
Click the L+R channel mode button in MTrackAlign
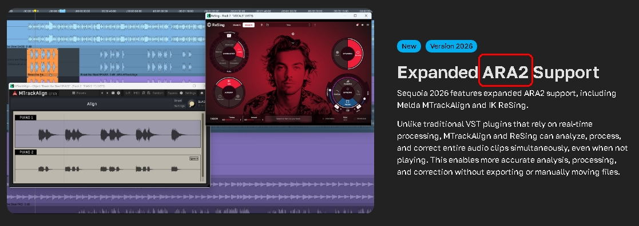click(128, 93)
